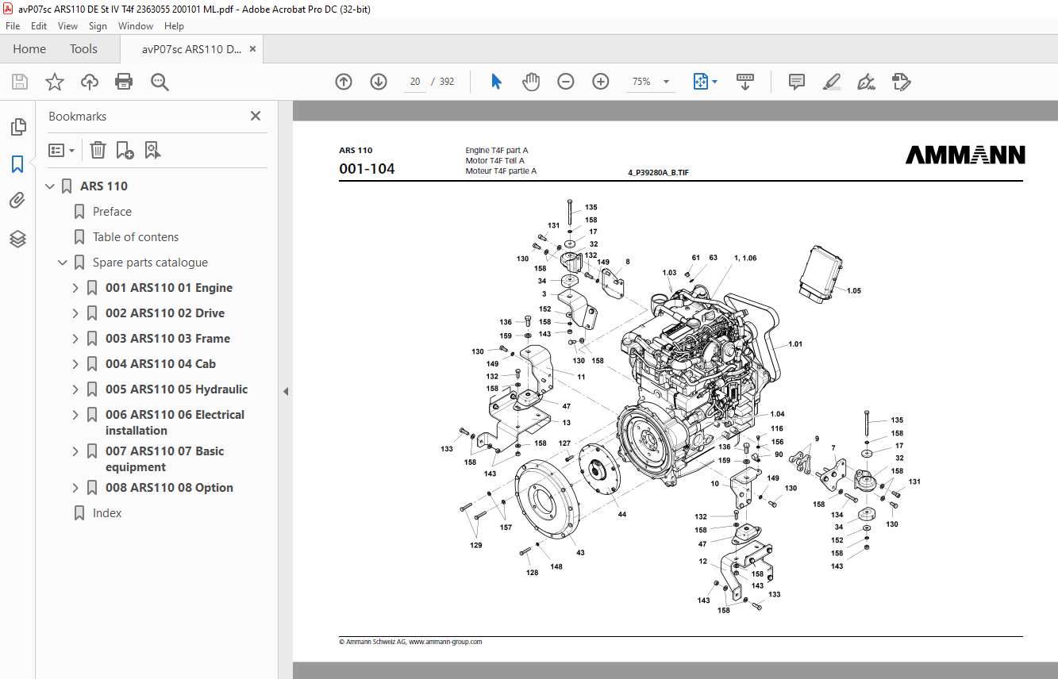
Task: Open the 75% zoom level dropdown
Action: [x=666, y=82]
